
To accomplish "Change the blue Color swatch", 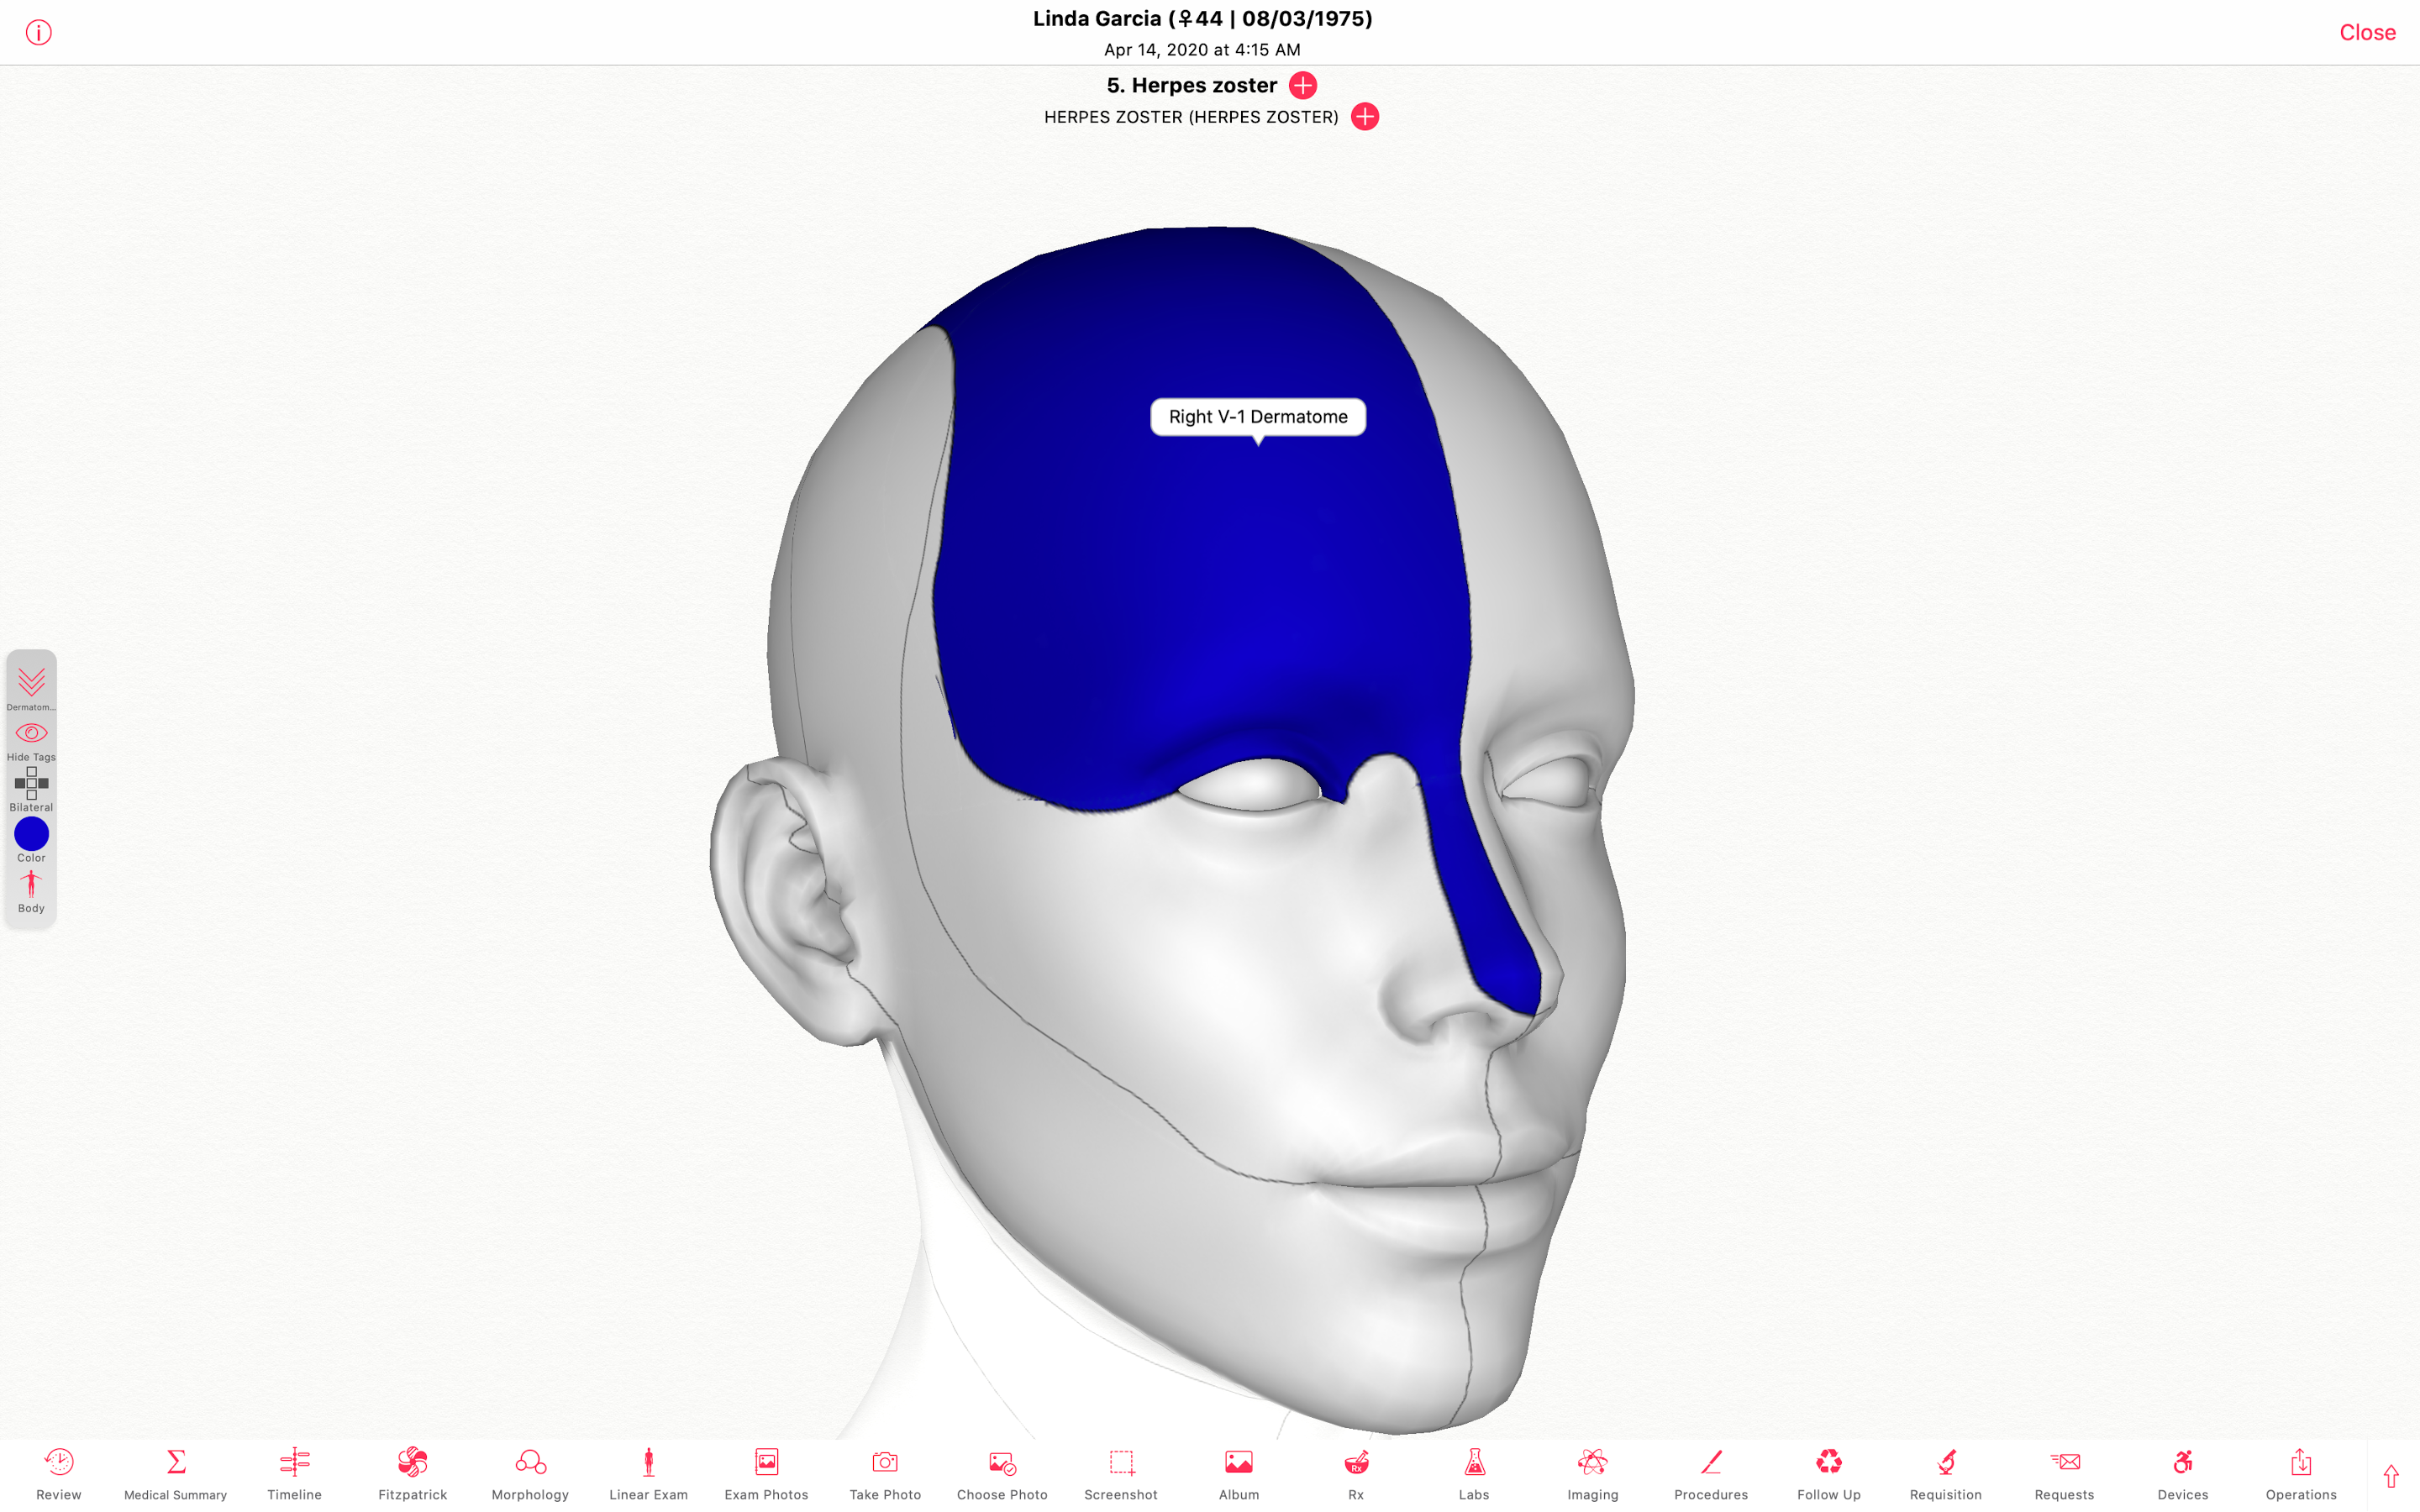I will click(x=31, y=839).
